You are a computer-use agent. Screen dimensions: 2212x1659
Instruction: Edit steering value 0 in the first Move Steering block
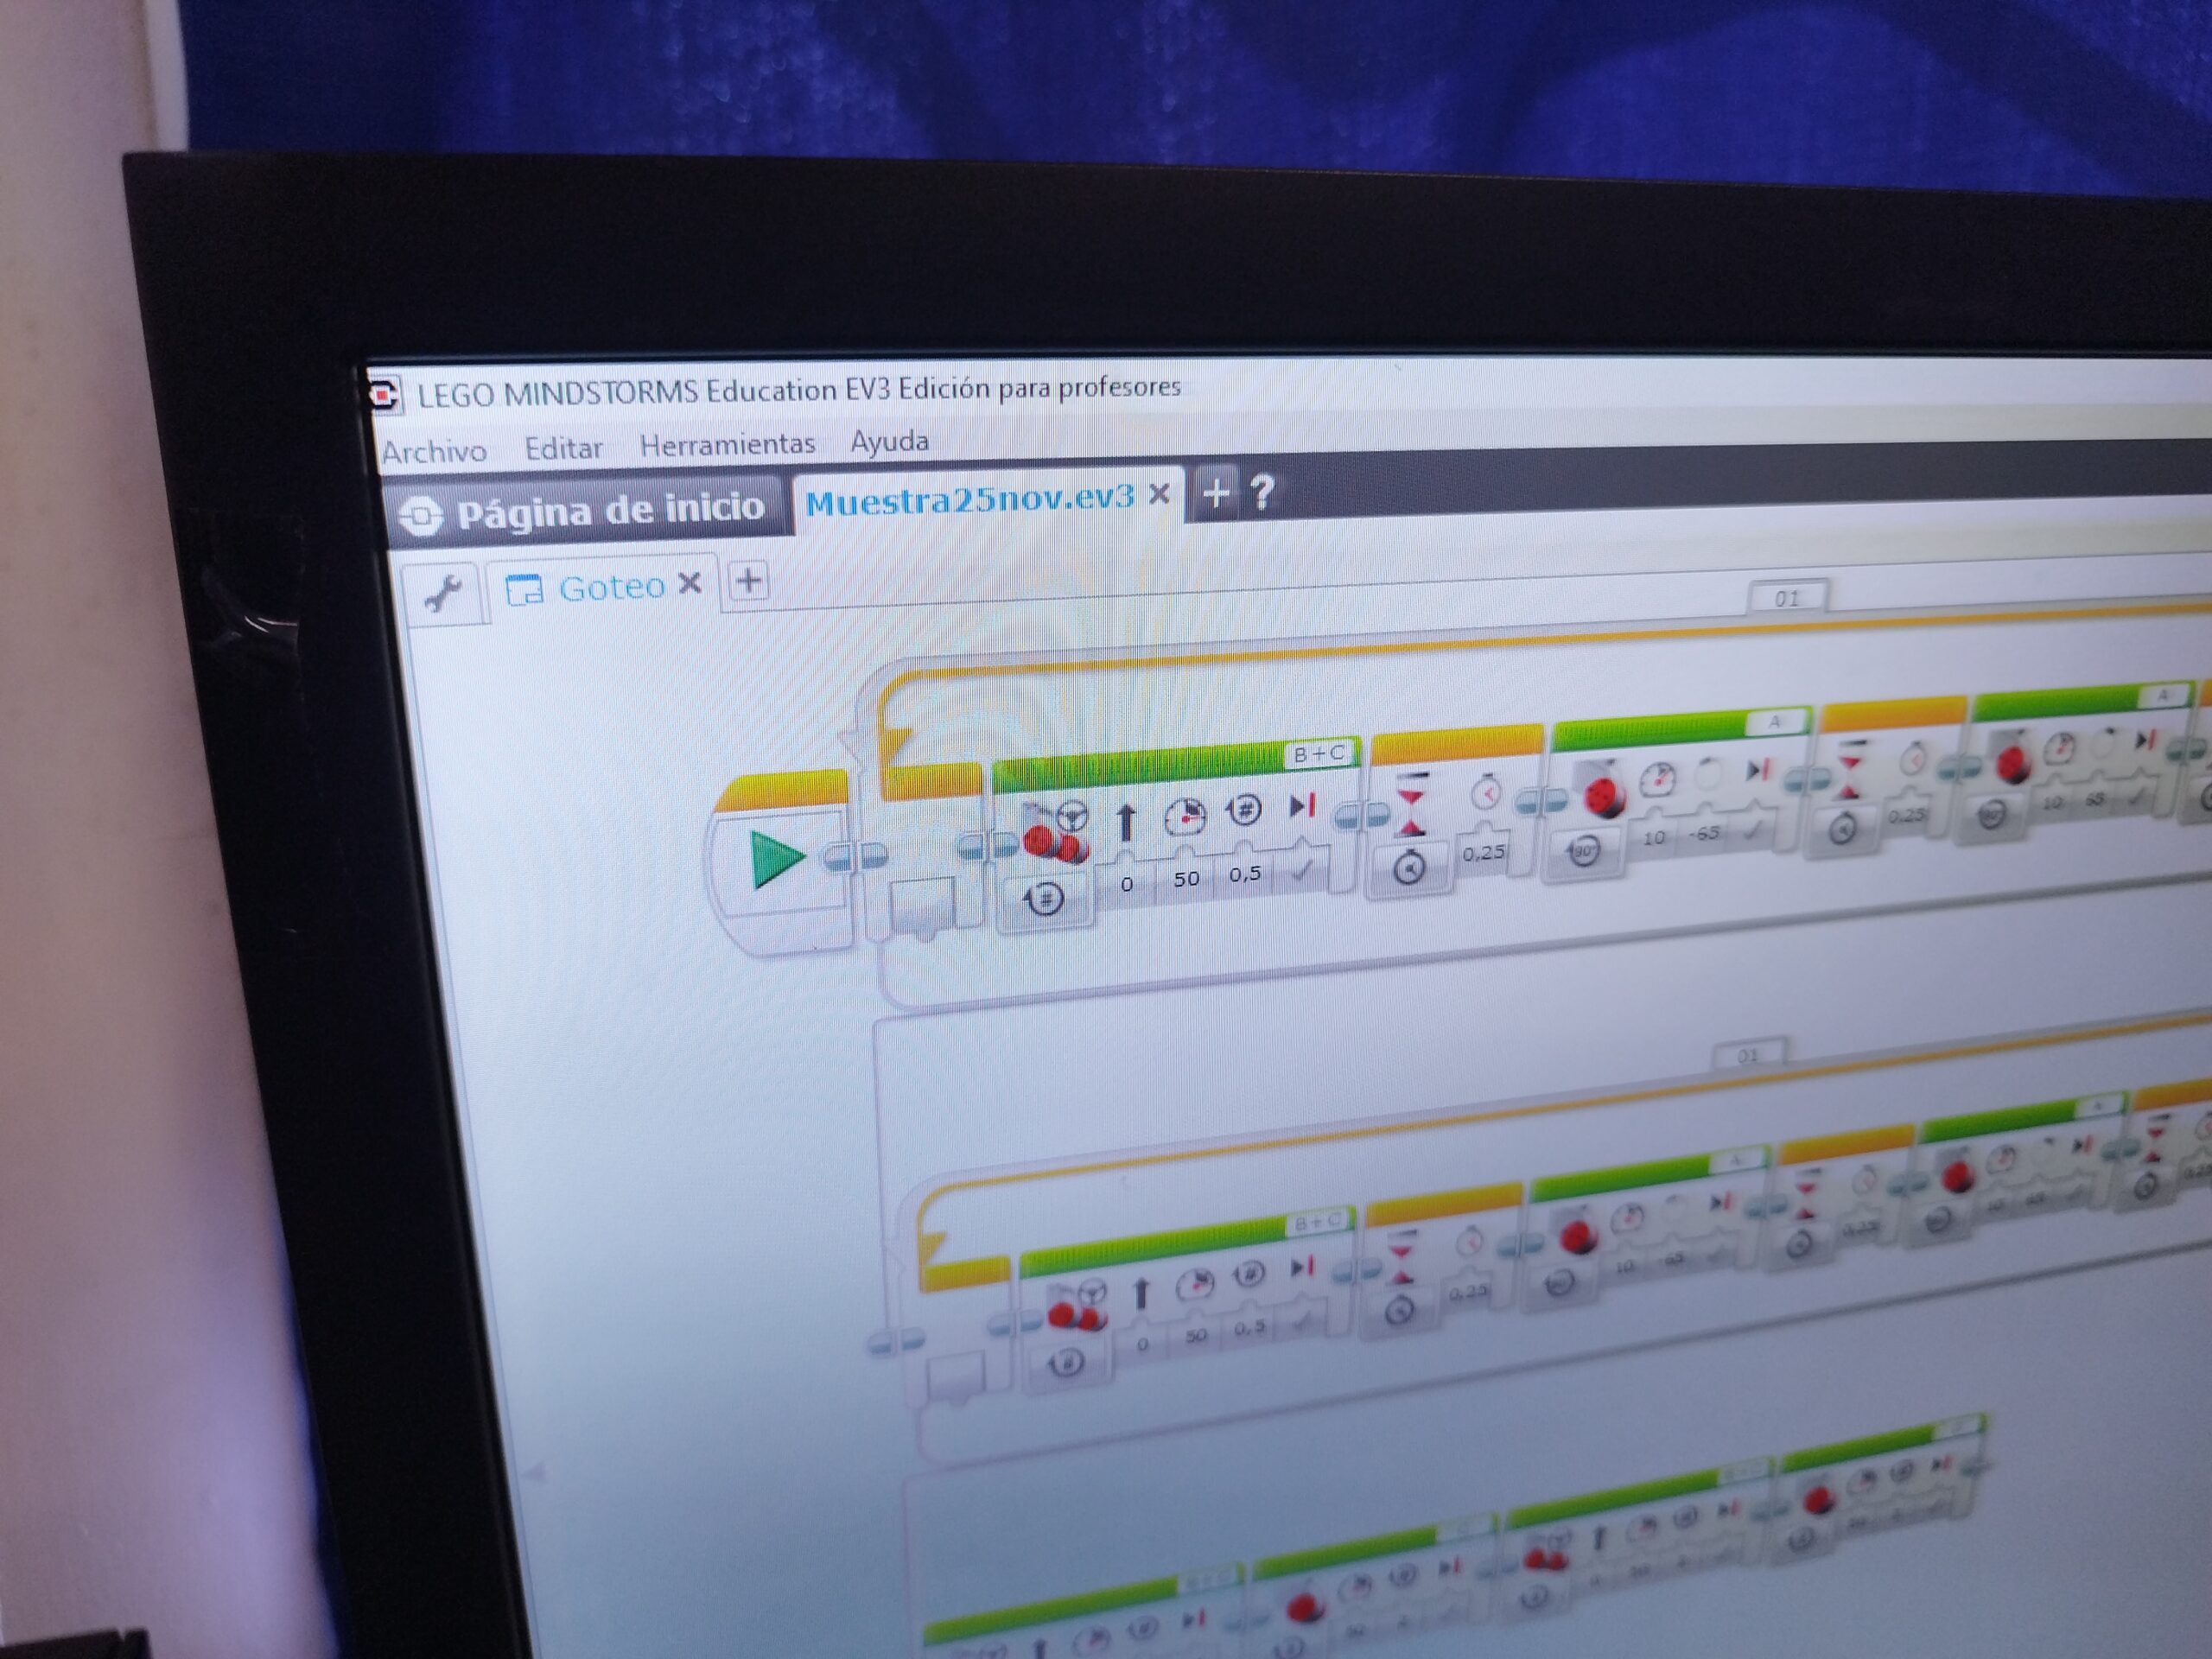[1127, 883]
